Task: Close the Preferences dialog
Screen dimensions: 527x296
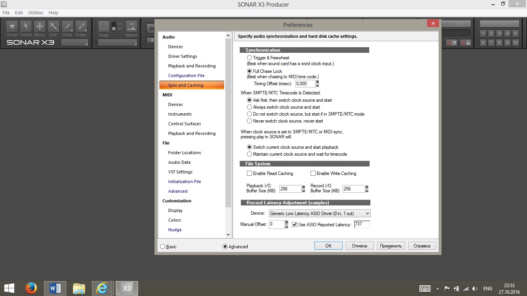Action: point(433,24)
